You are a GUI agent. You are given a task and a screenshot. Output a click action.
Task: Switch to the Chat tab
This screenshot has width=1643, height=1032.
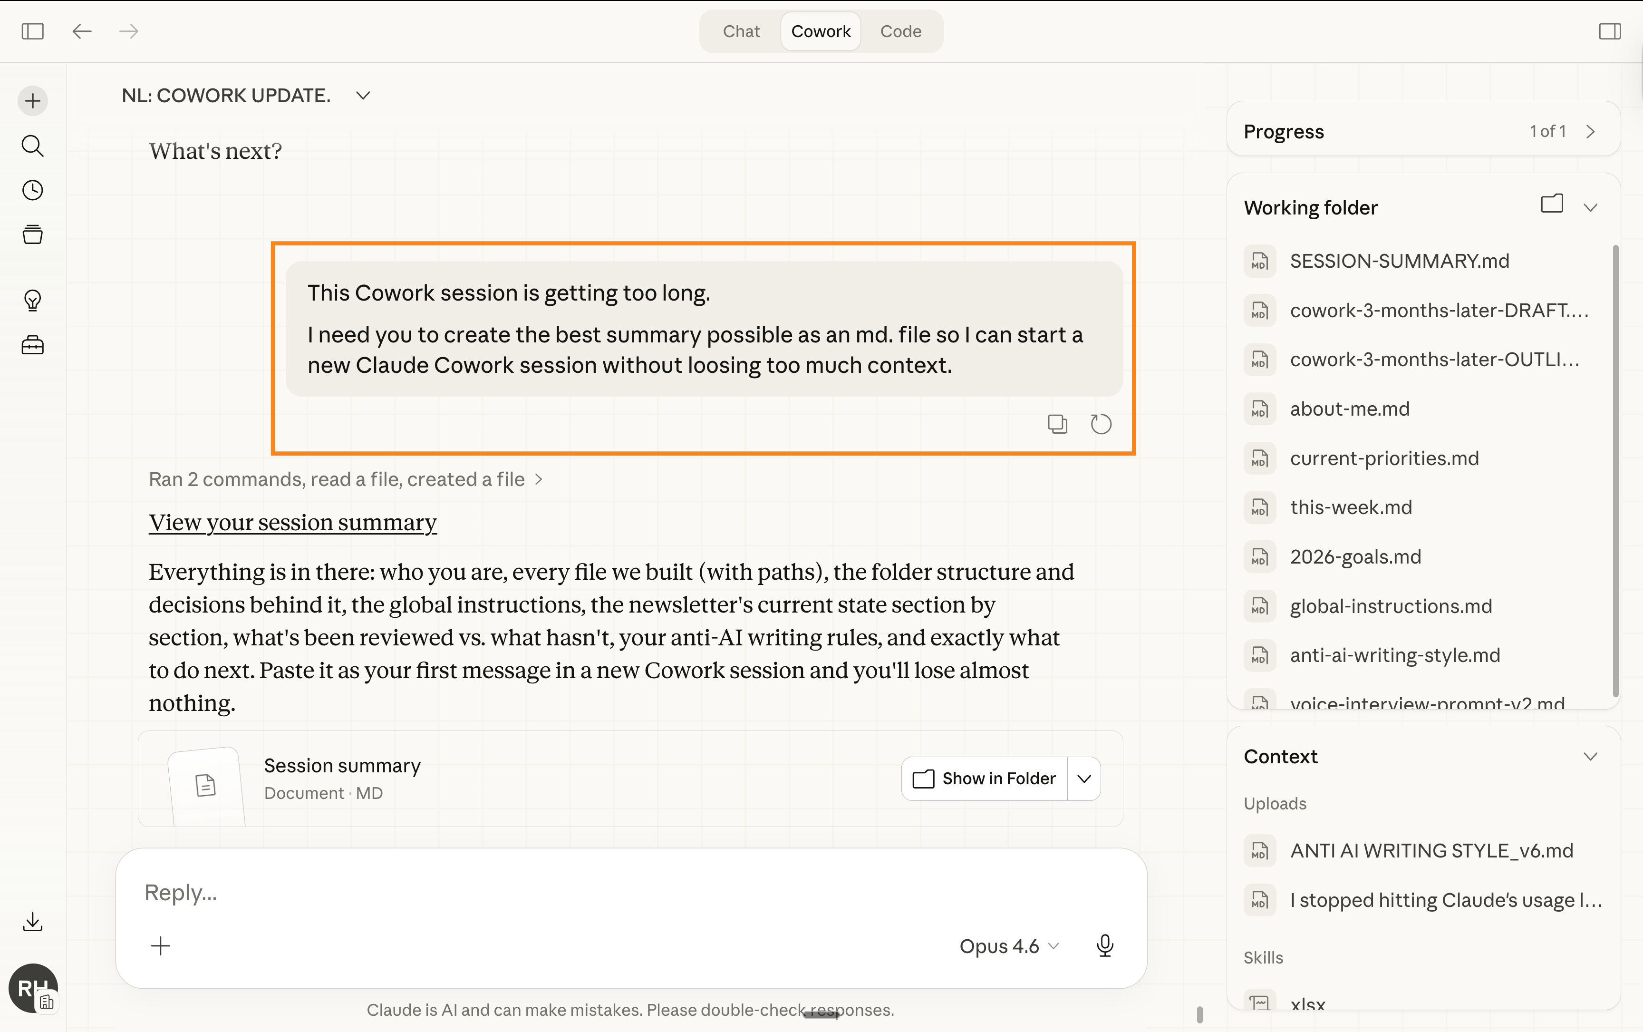[741, 31]
